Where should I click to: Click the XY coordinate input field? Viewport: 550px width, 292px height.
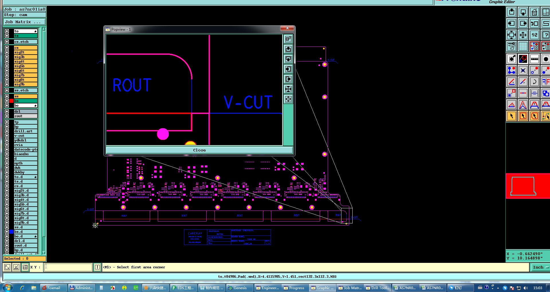[x=68, y=267]
